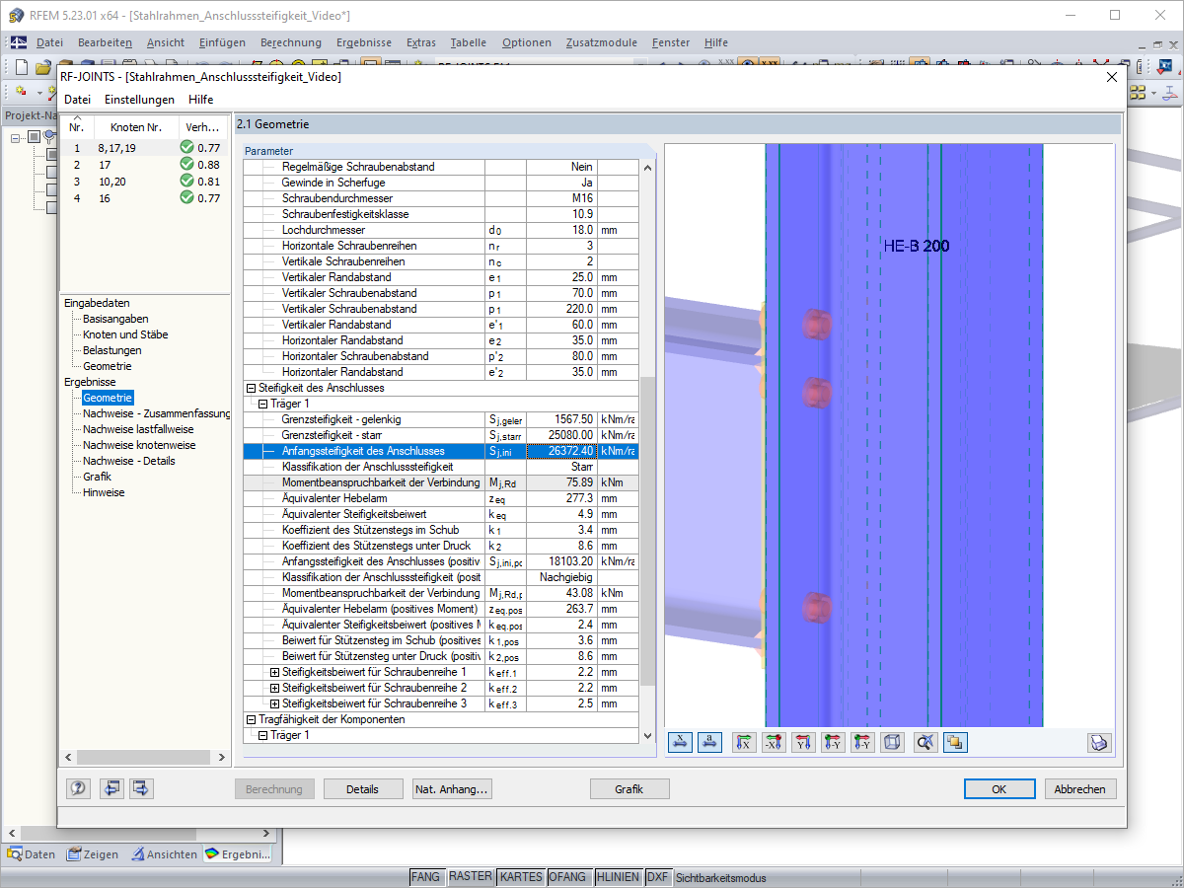Toggle the text/label display button with letter a
The height and width of the screenshot is (888, 1184).
pyautogui.click(x=710, y=743)
